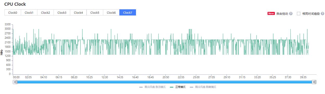This screenshot has height=94, width=325.
Task: Open help icon beside 相同时间趋势
Action: (x=322, y=13)
